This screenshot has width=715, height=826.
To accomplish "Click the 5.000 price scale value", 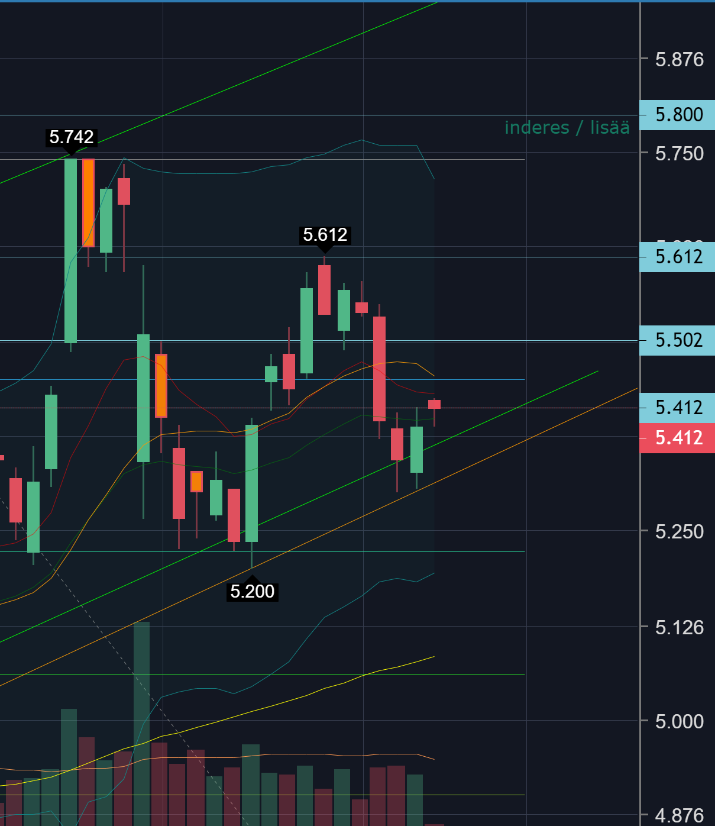I will tap(679, 721).
